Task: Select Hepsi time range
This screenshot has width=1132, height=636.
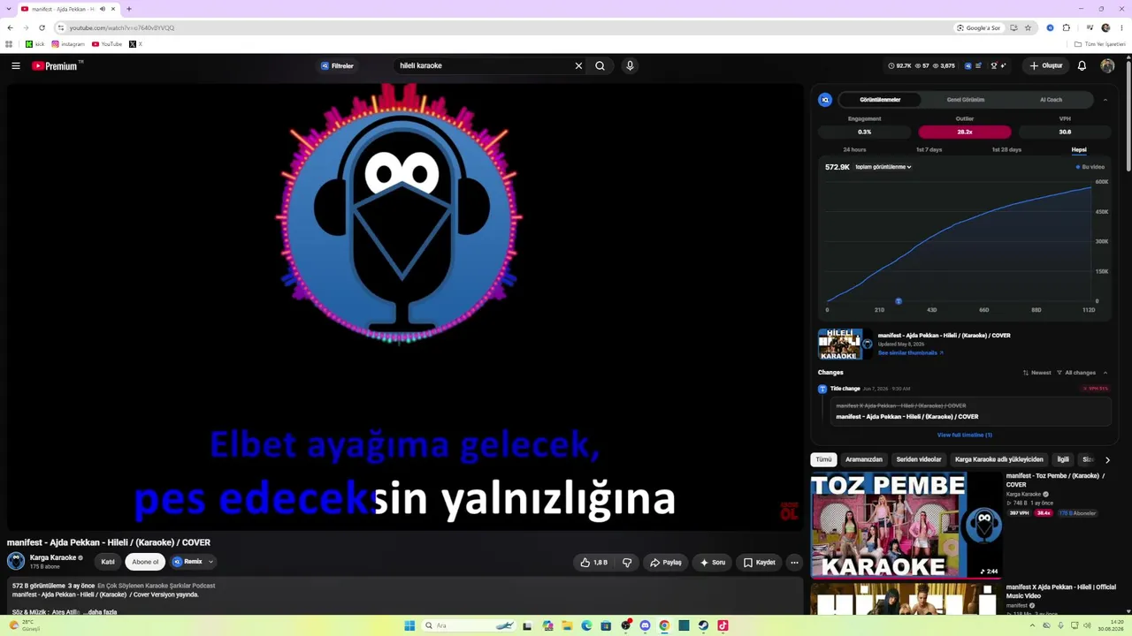Action: [1079, 149]
